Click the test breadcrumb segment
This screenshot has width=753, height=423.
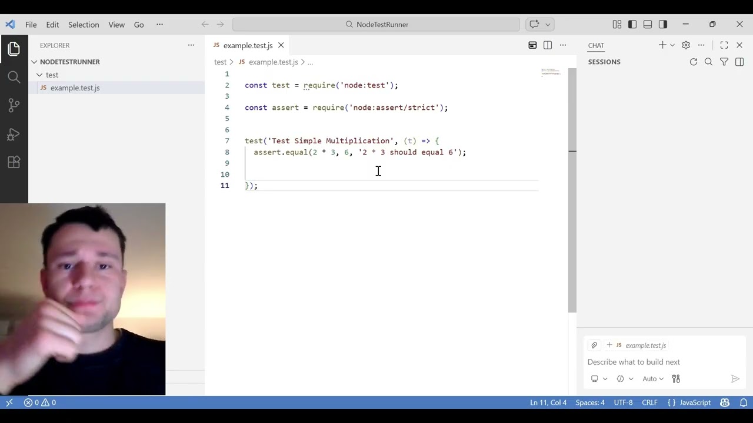[220, 62]
